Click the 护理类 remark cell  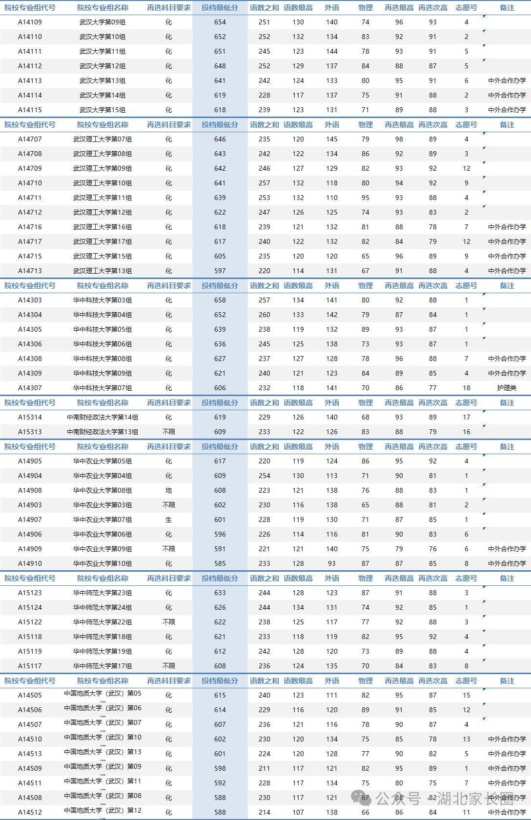pyautogui.click(x=507, y=388)
